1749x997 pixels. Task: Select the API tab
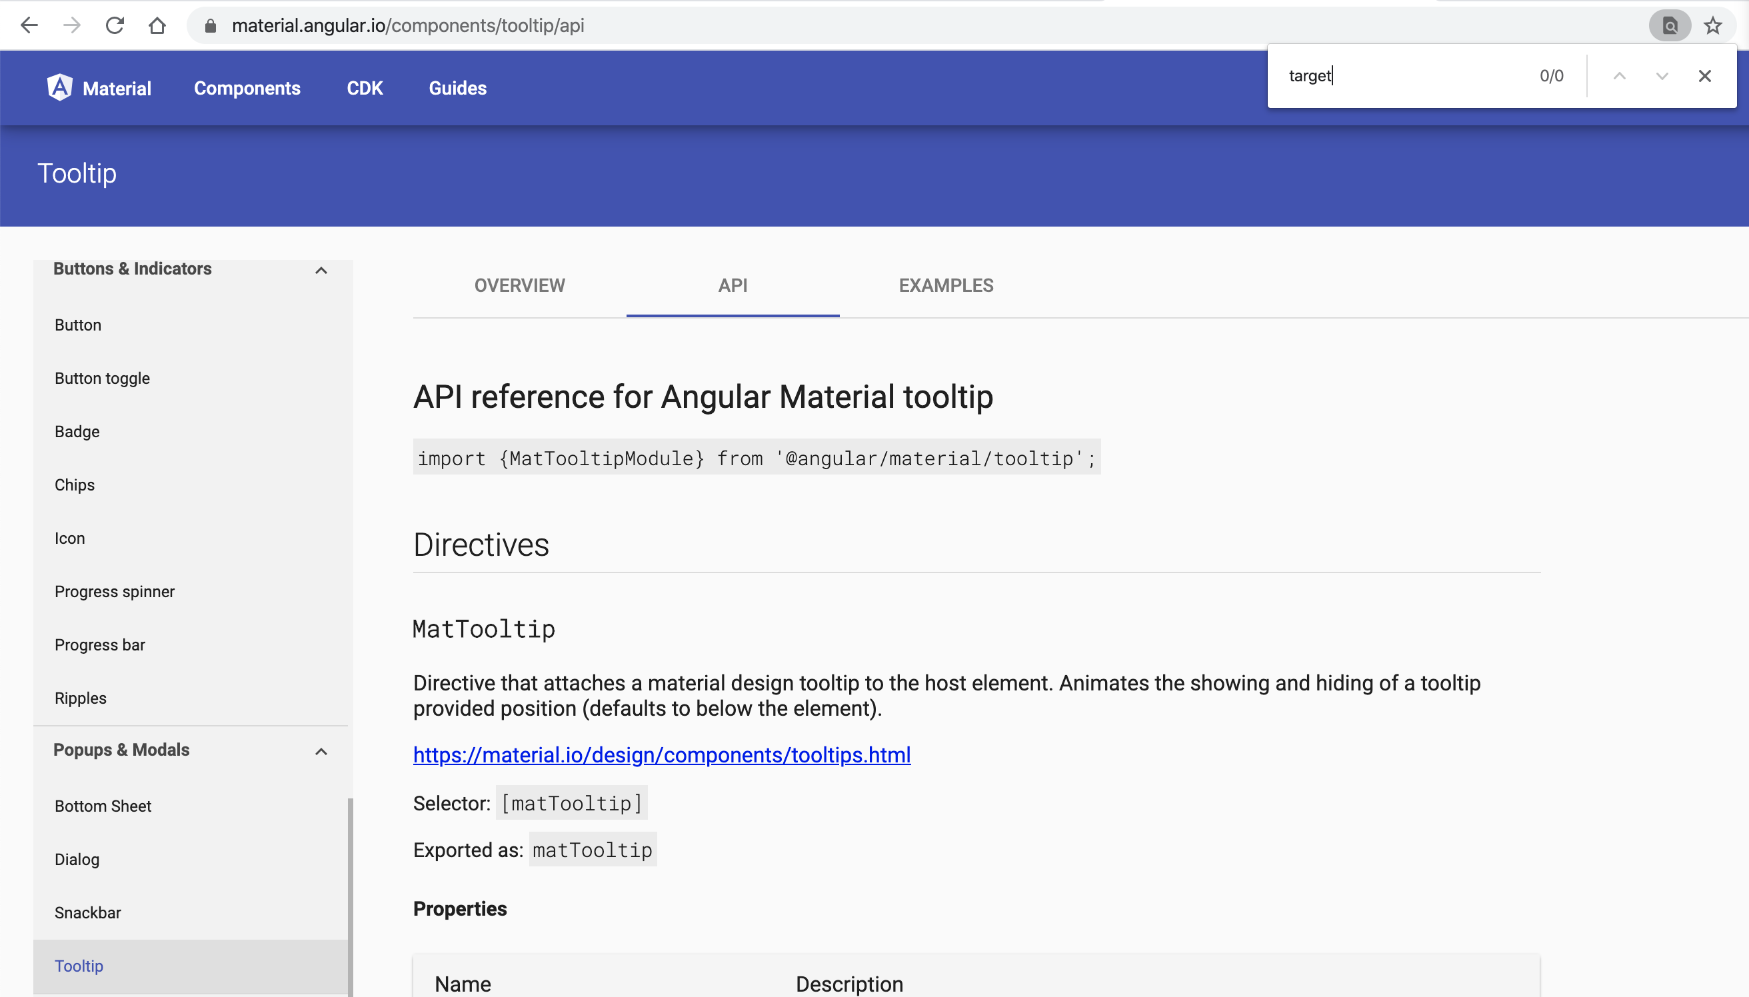click(x=733, y=285)
